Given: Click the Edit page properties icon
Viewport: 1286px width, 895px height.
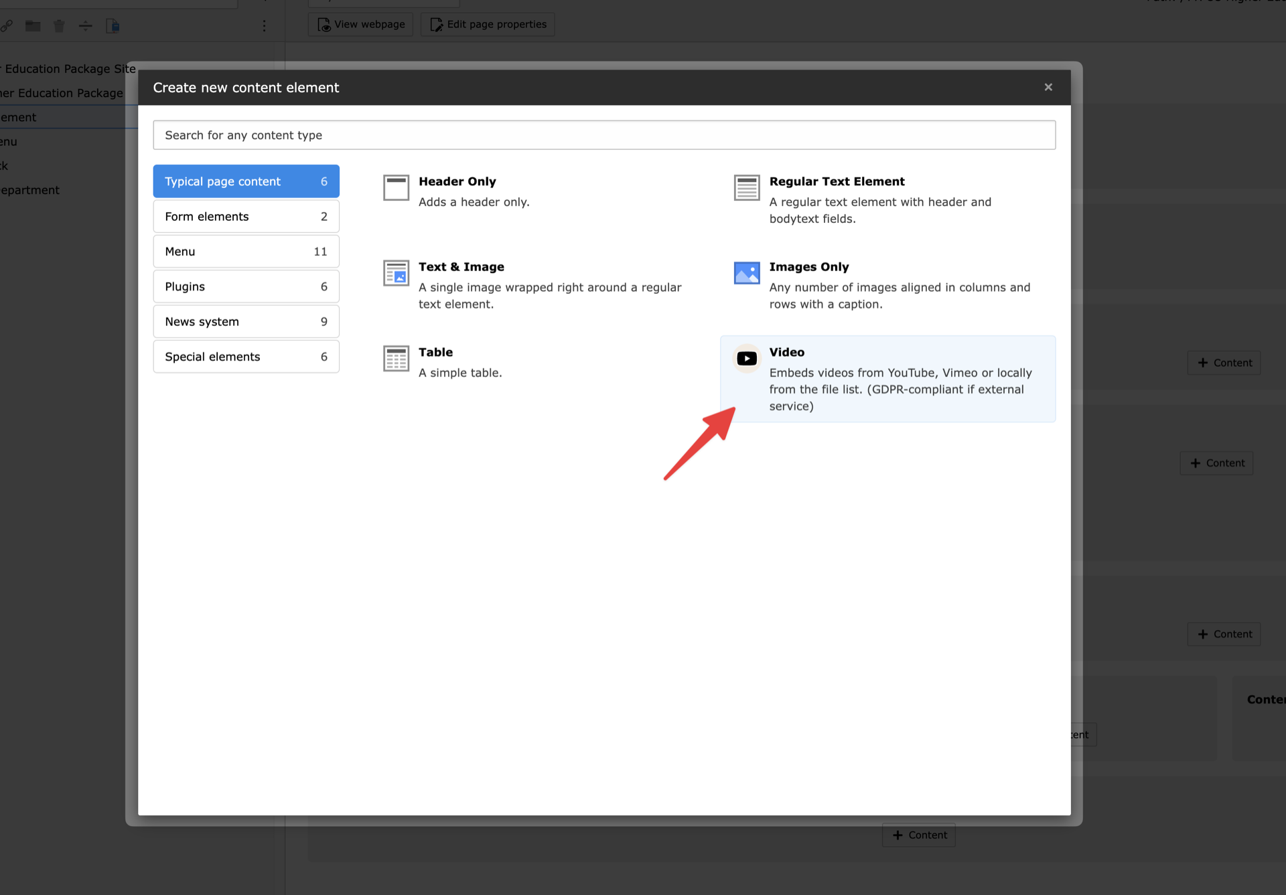Looking at the screenshot, I should (437, 25).
